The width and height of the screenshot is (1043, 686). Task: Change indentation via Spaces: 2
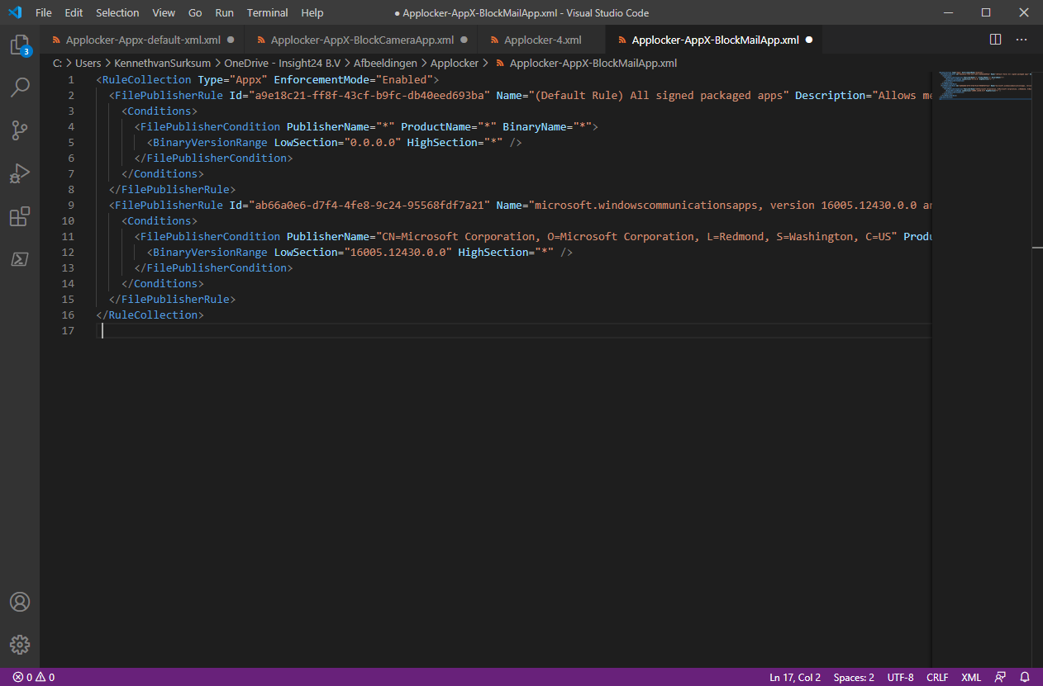(x=854, y=677)
